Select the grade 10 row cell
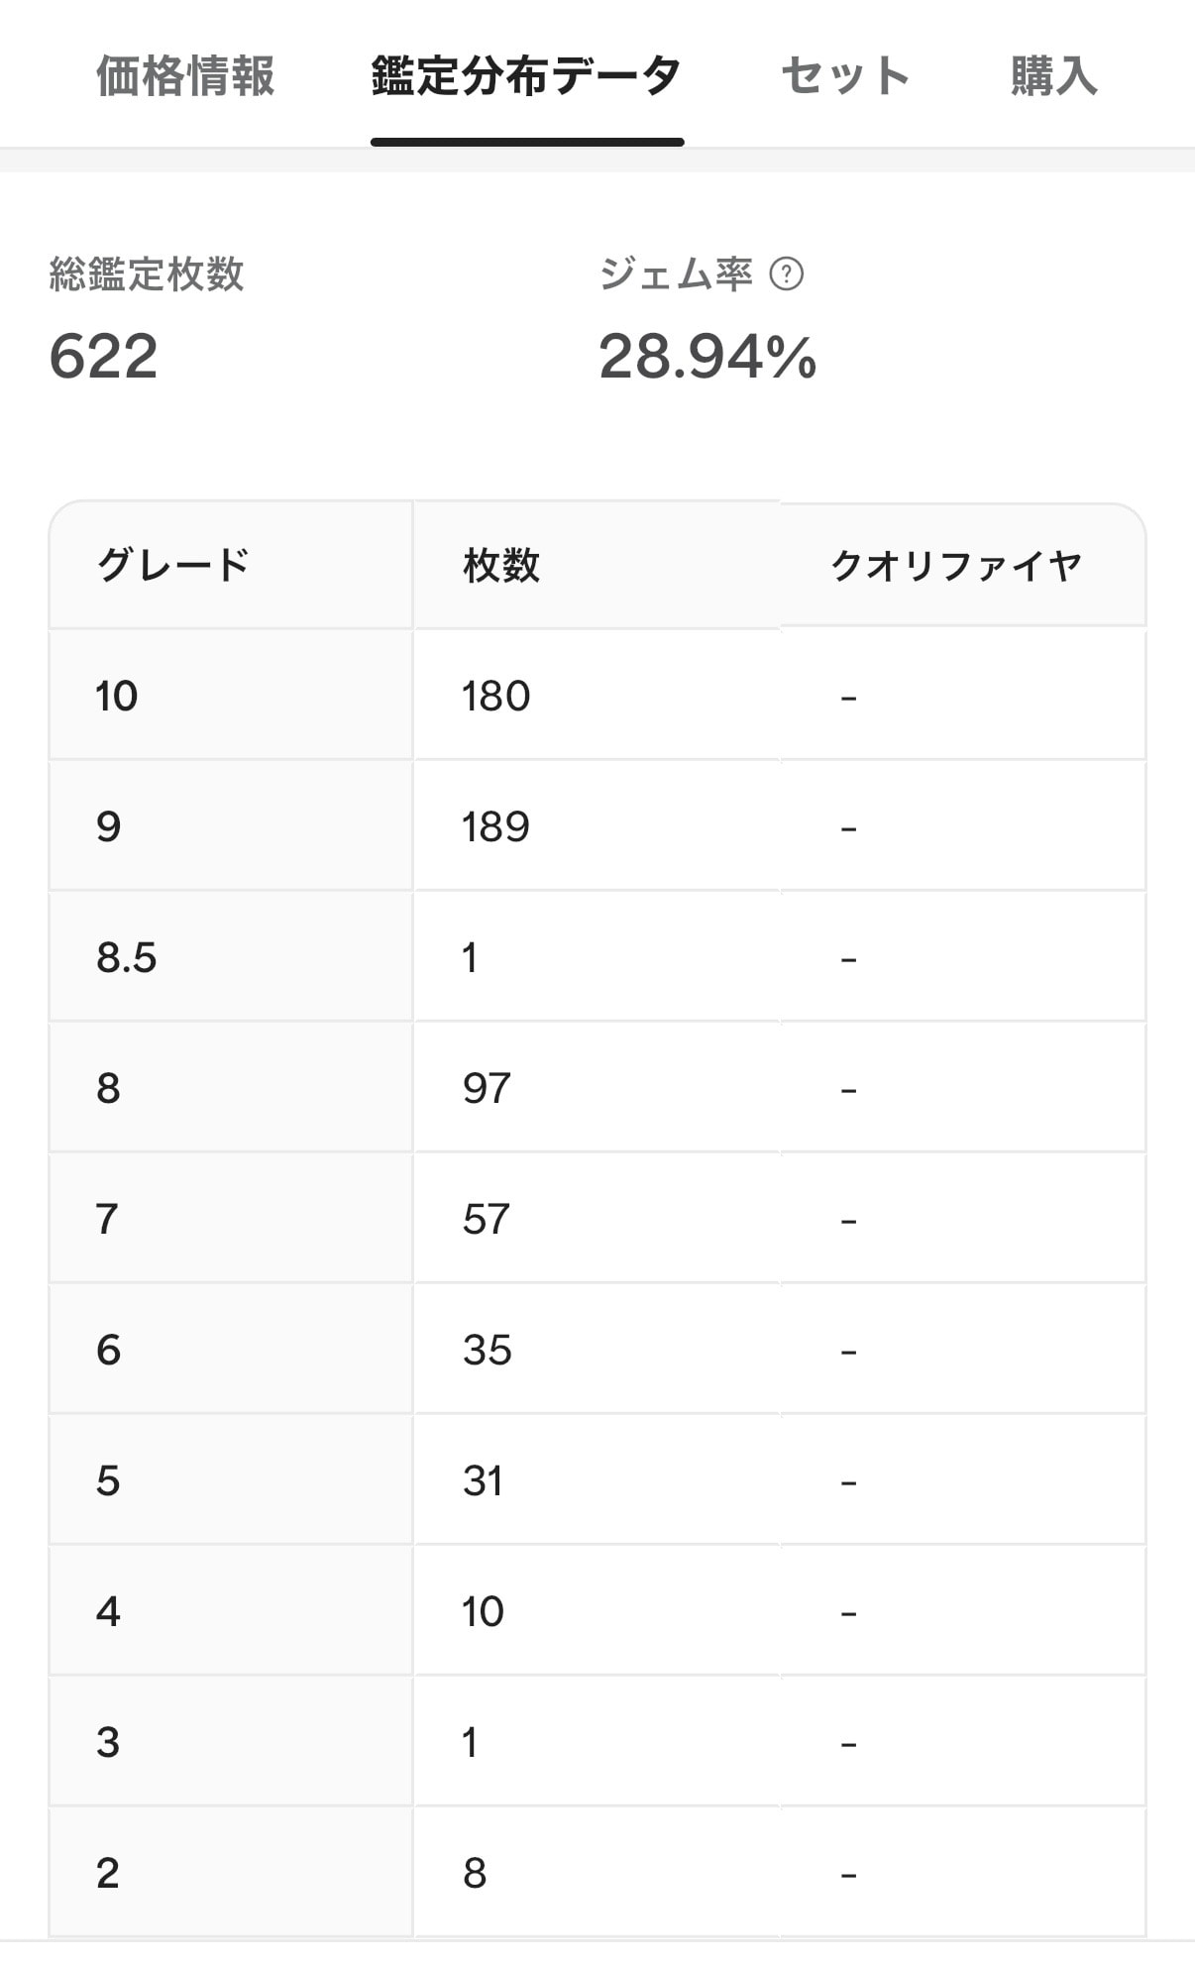 tap(231, 696)
